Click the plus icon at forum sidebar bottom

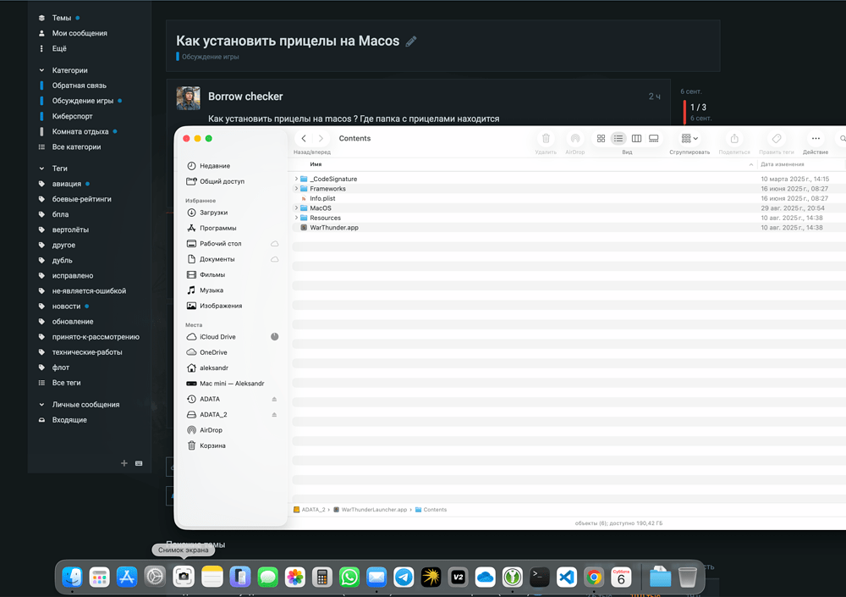[x=124, y=463]
